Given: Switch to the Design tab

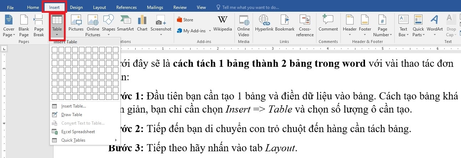Looking at the screenshot, I should tap(76, 7).
